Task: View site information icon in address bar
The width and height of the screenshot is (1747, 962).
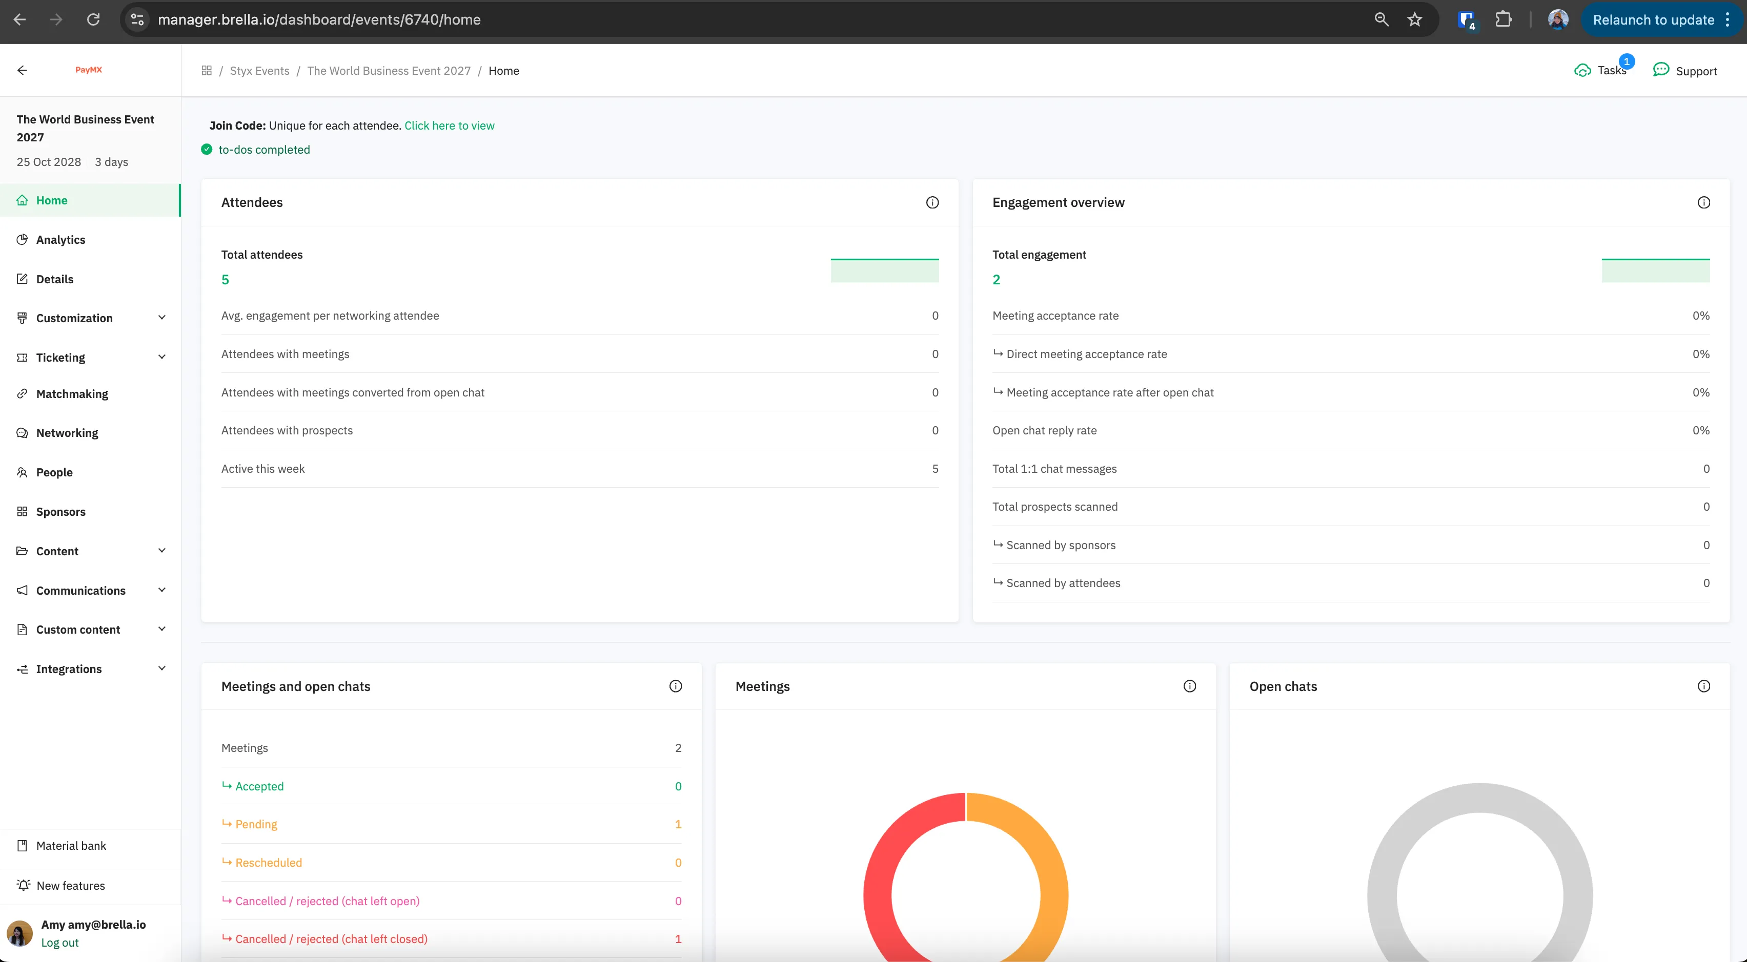Action: (x=137, y=19)
